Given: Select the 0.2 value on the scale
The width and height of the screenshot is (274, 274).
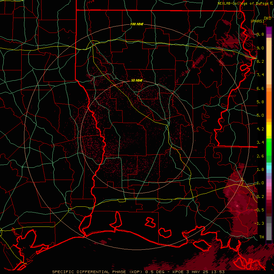Looking at the screenshot, I should coord(260,197).
